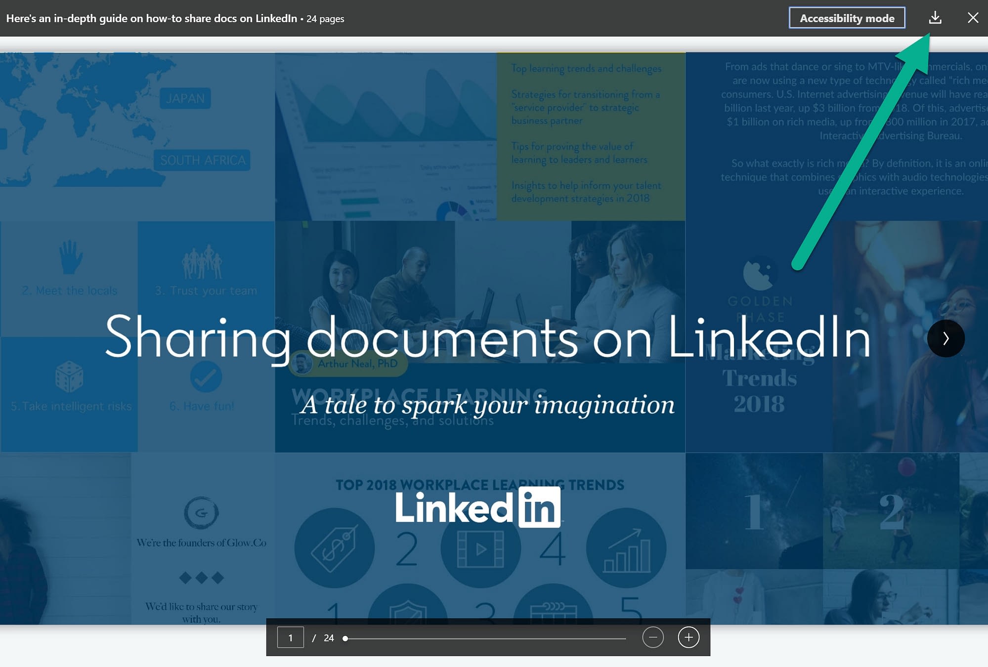Click the page number input field

pos(290,637)
